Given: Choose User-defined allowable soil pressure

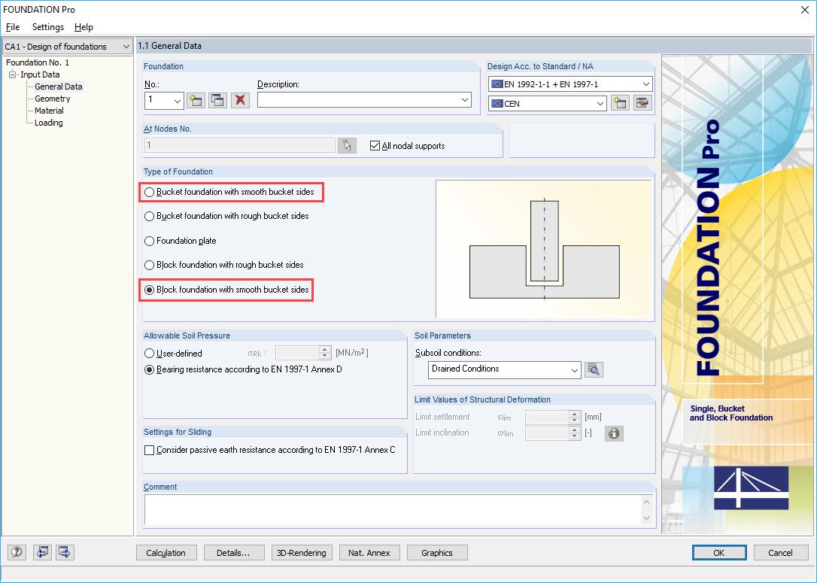Looking at the screenshot, I should point(173,354).
